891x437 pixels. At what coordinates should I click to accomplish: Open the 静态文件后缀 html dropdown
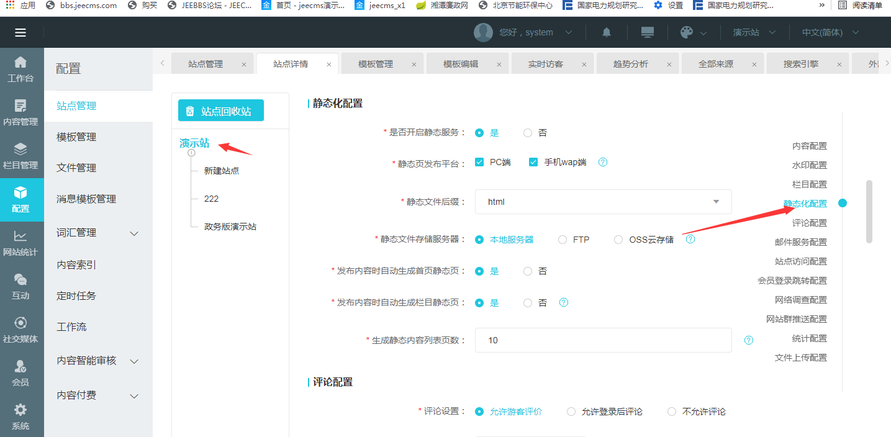click(603, 202)
